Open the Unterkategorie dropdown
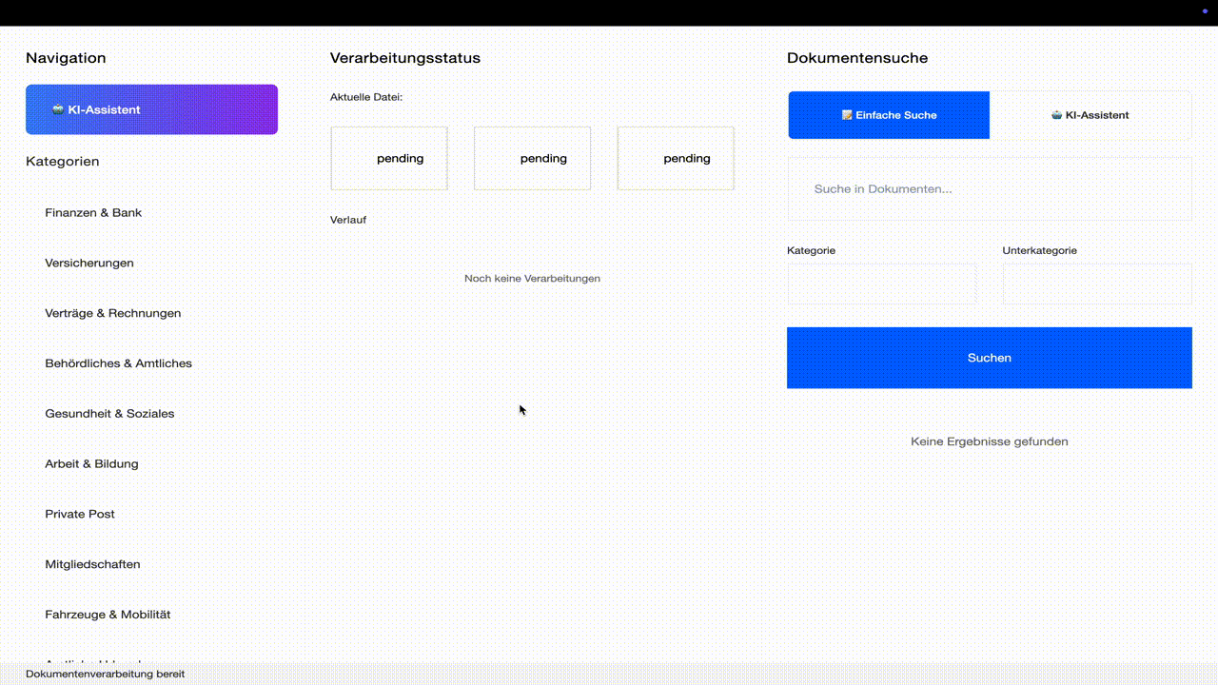 click(x=1096, y=284)
